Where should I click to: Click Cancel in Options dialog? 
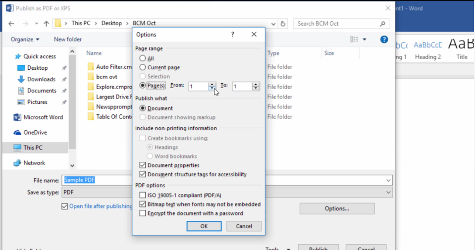(x=244, y=226)
